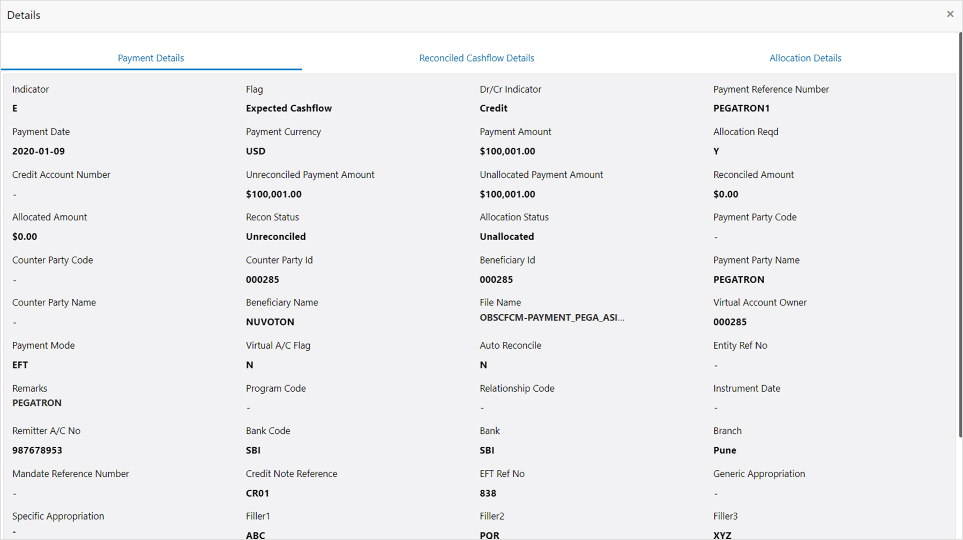Viewport: 963px width, 540px height.
Task: Select the Beneficiary Id value 000285
Action: click(x=496, y=279)
